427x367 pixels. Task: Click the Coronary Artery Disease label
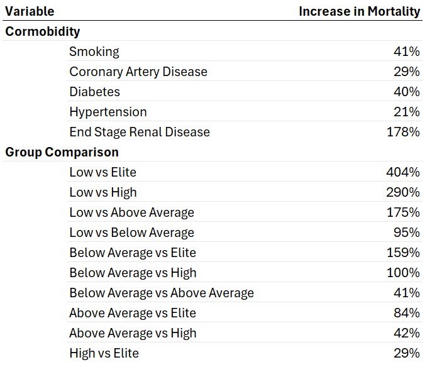click(138, 72)
